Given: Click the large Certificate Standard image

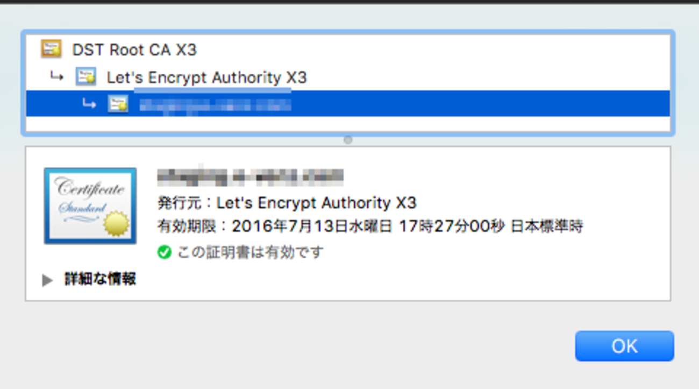Looking at the screenshot, I should pos(90,206).
